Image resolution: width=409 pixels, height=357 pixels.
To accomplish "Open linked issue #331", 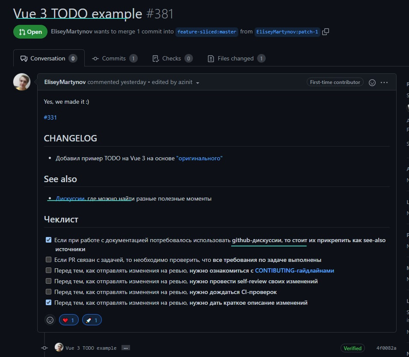I will [50, 117].
